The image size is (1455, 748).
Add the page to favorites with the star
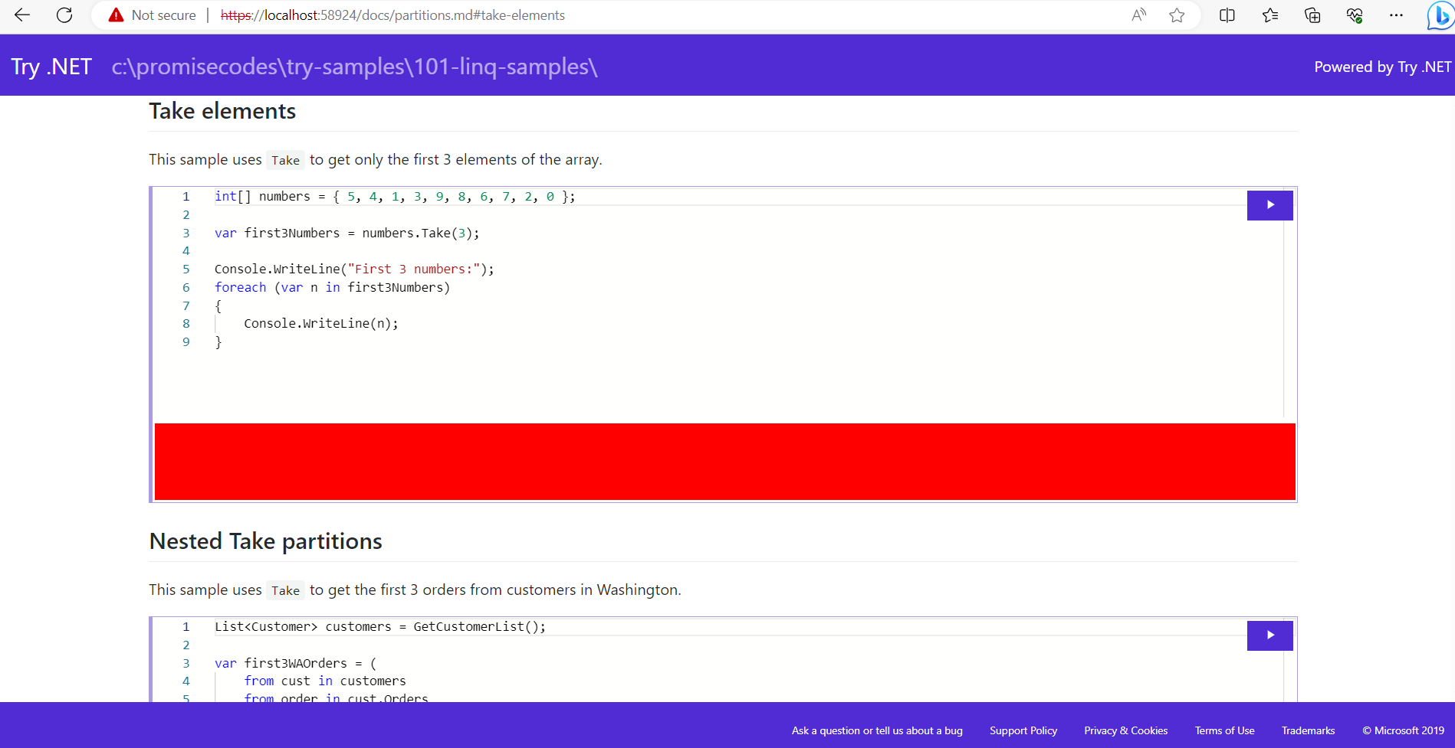click(1177, 15)
